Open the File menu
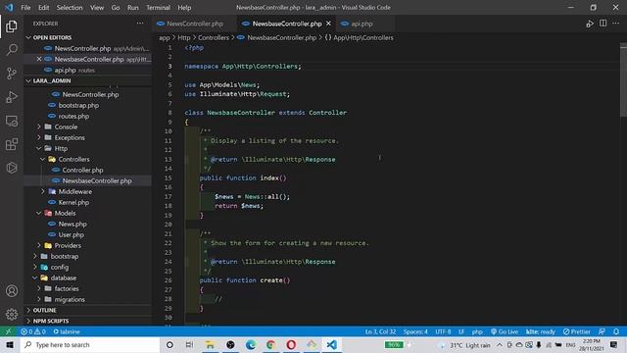The image size is (627, 353). point(25,7)
